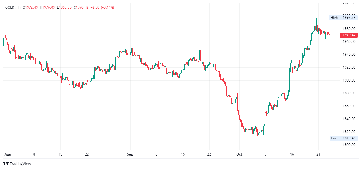Click the Aug label on time axis
362x169 pixels.
[x=8, y=154]
